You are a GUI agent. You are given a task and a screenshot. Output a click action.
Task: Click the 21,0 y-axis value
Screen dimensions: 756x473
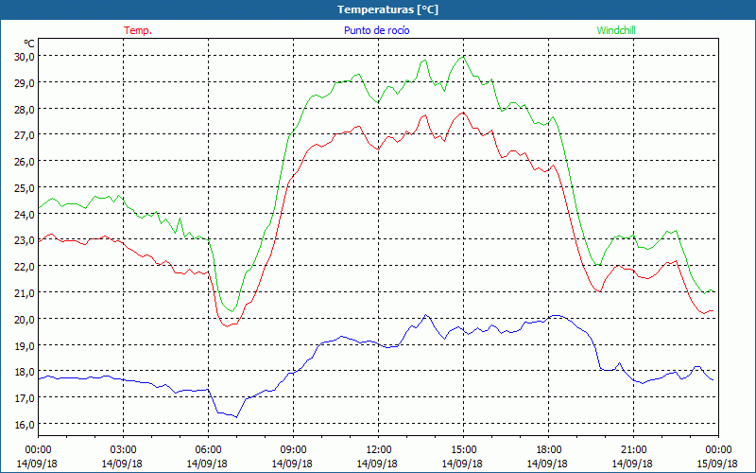25,293
